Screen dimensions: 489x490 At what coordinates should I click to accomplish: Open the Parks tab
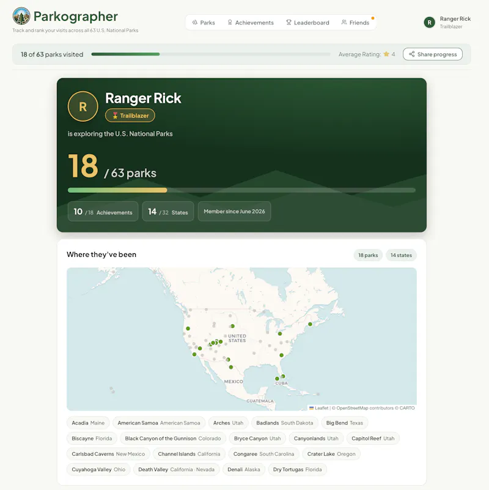click(204, 23)
